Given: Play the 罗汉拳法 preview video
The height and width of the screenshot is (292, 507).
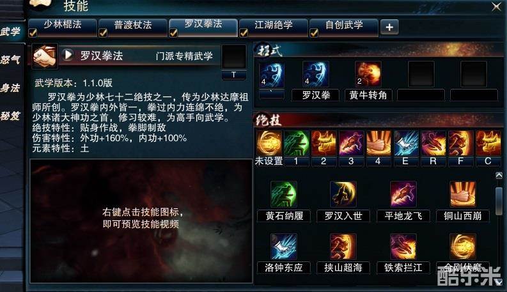Looking at the screenshot, I should pos(68,55).
